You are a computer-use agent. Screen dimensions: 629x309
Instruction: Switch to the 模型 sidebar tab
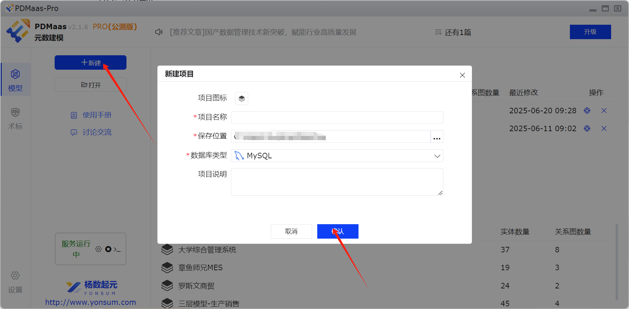(15, 80)
